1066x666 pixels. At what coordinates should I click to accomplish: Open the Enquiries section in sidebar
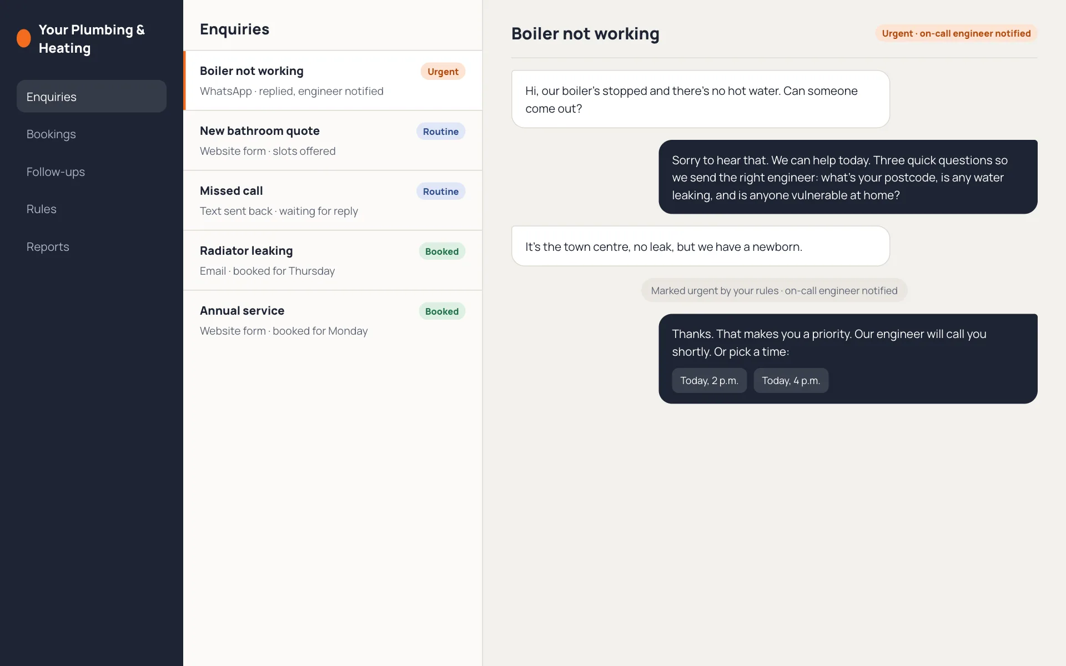tap(92, 97)
